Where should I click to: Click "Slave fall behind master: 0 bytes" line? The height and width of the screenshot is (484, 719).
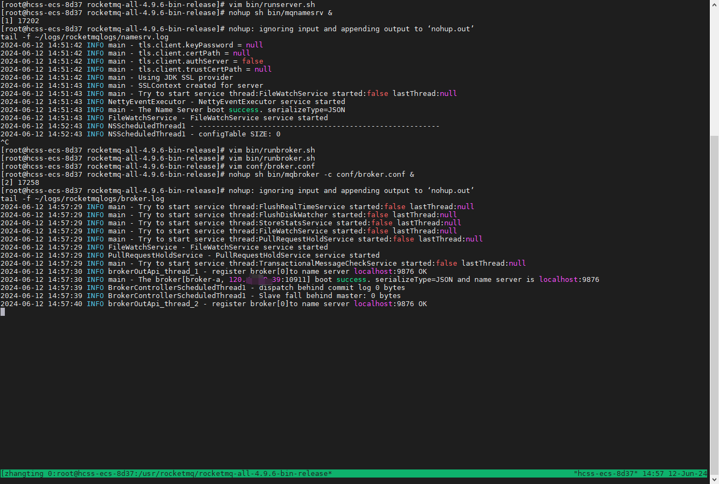pos(201,296)
